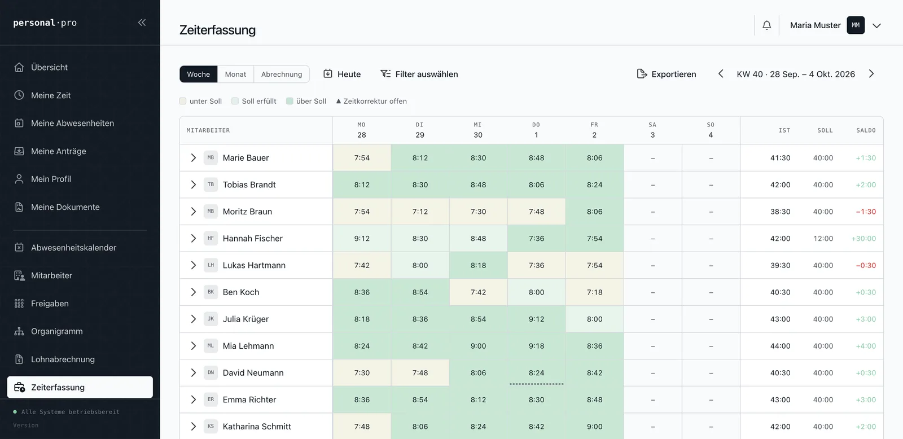Image resolution: width=903 pixels, height=439 pixels.
Task: Expand Hannah Fischer's row
Action: coord(193,239)
